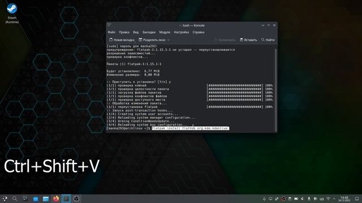Image resolution: width=362 pixels, height=203 pixels.
Task: Click the selected flatpak install command text
Action: [x=191, y=128]
